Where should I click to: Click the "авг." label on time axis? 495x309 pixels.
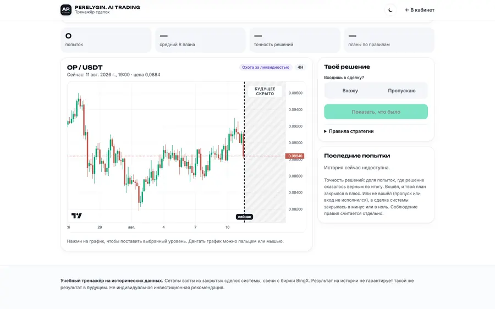click(x=131, y=227)
